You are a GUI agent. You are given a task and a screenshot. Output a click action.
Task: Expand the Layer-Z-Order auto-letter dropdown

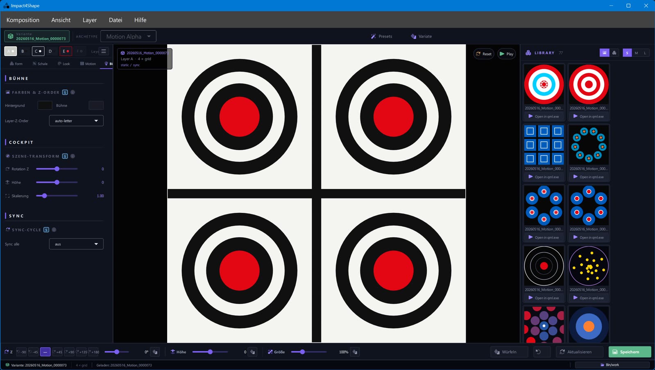click(x=76, y=121)
